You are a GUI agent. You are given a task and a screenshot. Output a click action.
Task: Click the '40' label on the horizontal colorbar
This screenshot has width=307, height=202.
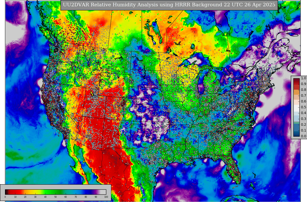tap(45, 197)
